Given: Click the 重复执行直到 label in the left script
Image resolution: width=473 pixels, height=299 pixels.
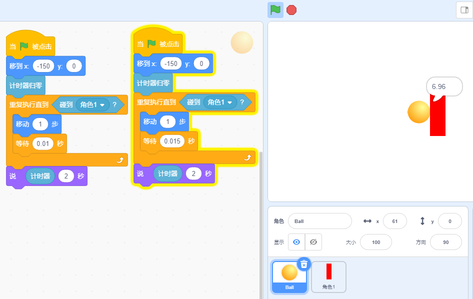Looking at the screenshot, I should click(x=29, y=104).
